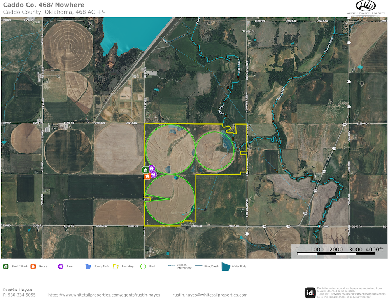Click the blue Pond / Tank legend symbol
389x300 pixels.
[88, 267]
